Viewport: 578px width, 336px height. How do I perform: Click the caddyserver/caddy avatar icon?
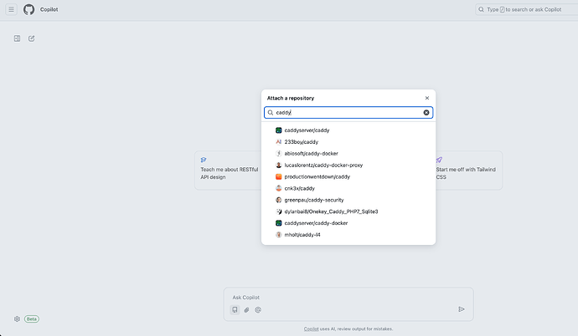(x=279, y=130)
